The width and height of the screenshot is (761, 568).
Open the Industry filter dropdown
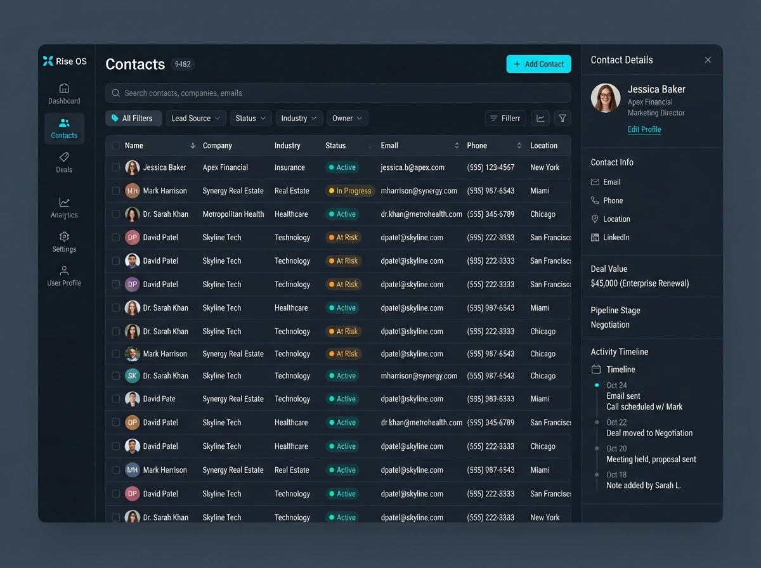299,119
